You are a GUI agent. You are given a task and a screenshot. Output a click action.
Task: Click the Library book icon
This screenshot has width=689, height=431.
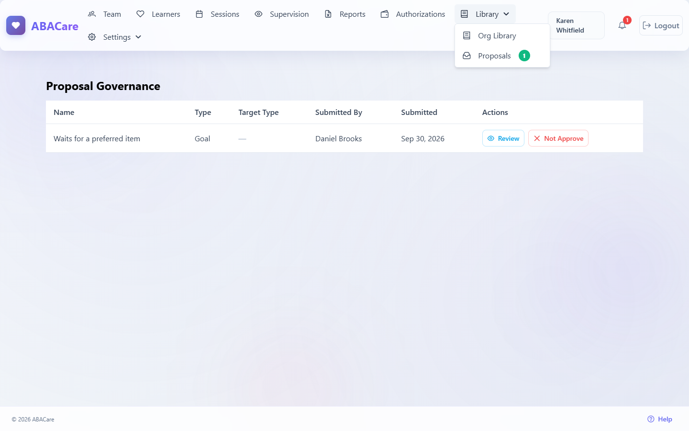click(464, 14)
